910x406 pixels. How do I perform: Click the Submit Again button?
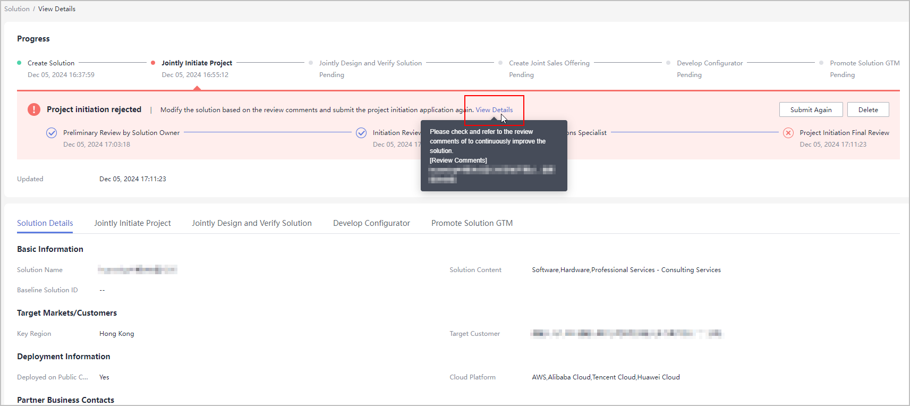811,109
